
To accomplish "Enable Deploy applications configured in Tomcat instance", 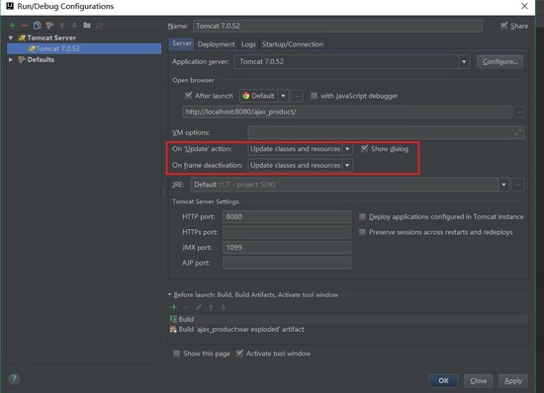I will point(362,217).
